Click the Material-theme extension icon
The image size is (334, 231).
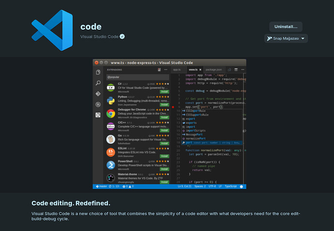pos(111,178)
